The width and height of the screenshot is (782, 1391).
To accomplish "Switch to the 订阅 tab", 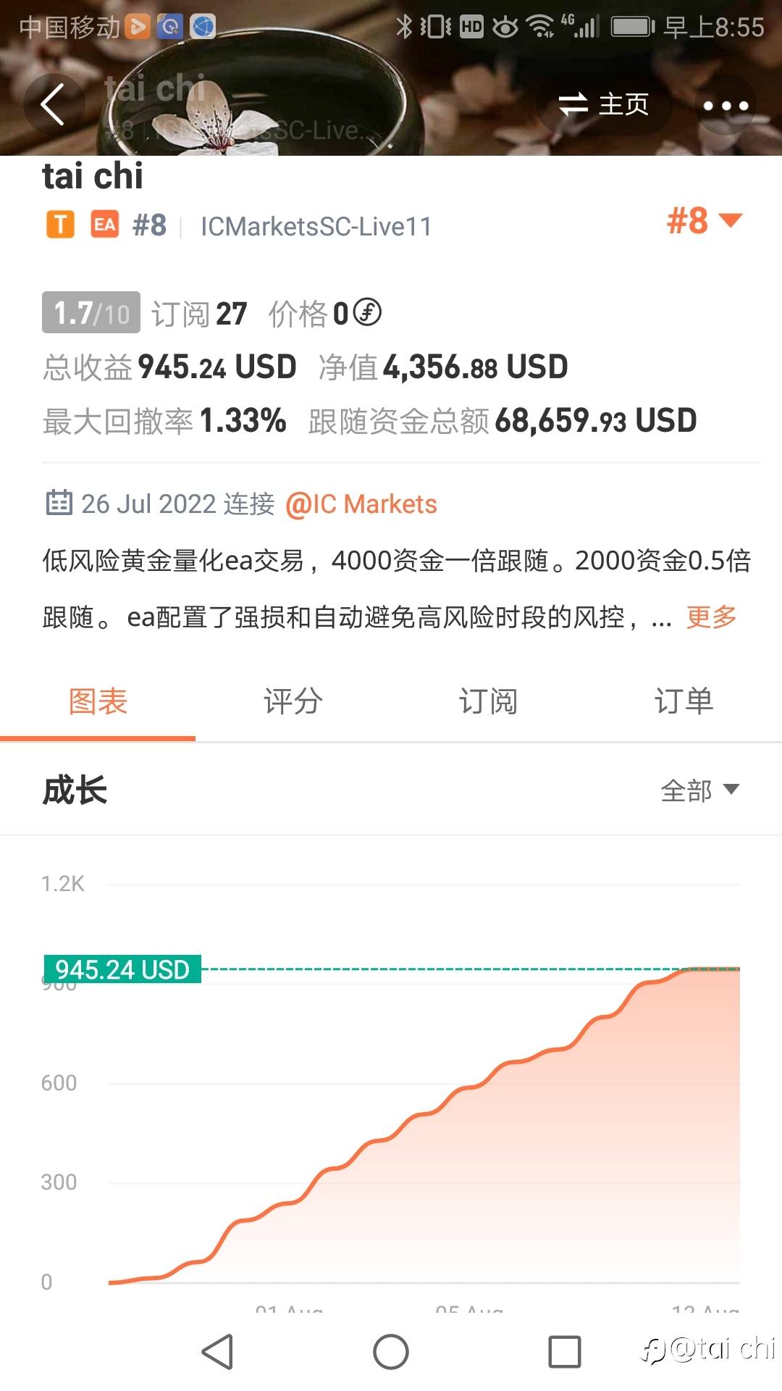I will pyautogui.click(x=488, y=701).
